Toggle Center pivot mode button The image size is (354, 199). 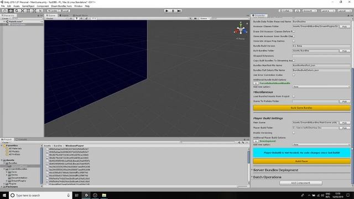pos(53,11)
